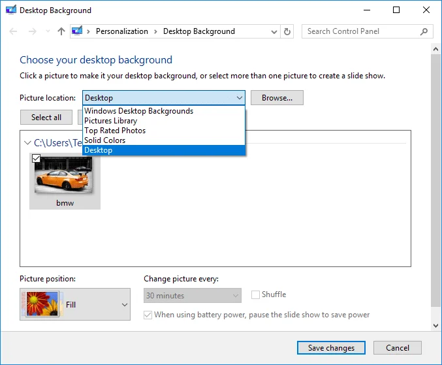Click the first breadcrumb separator chevron before Personalization
This screenshot has height=365, width=442.
point(88,31)
